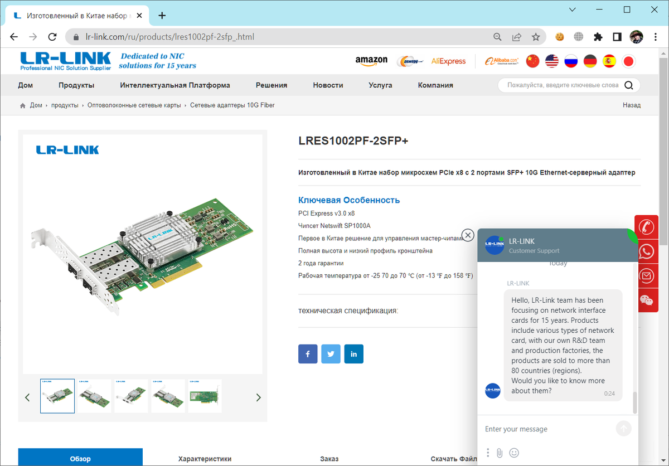Share product on LinkedIn
This screenshot has width=669, height=466.
[x=354, y=354]
